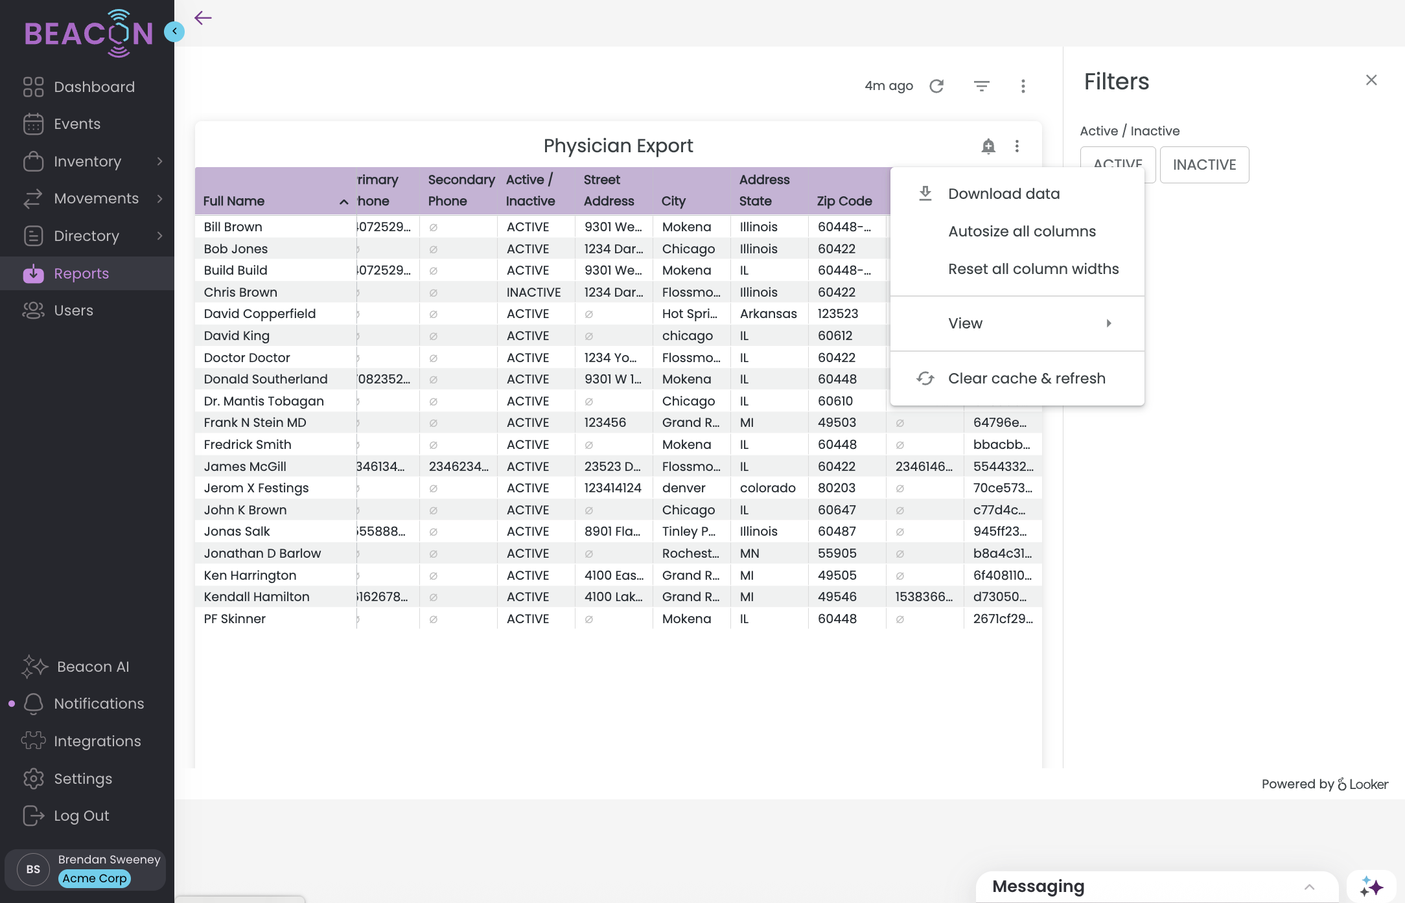The width and height of the screenshot is (1405, 903).
Task: Open dashboard three-dot actions menu
Action: coord(1023,86)
